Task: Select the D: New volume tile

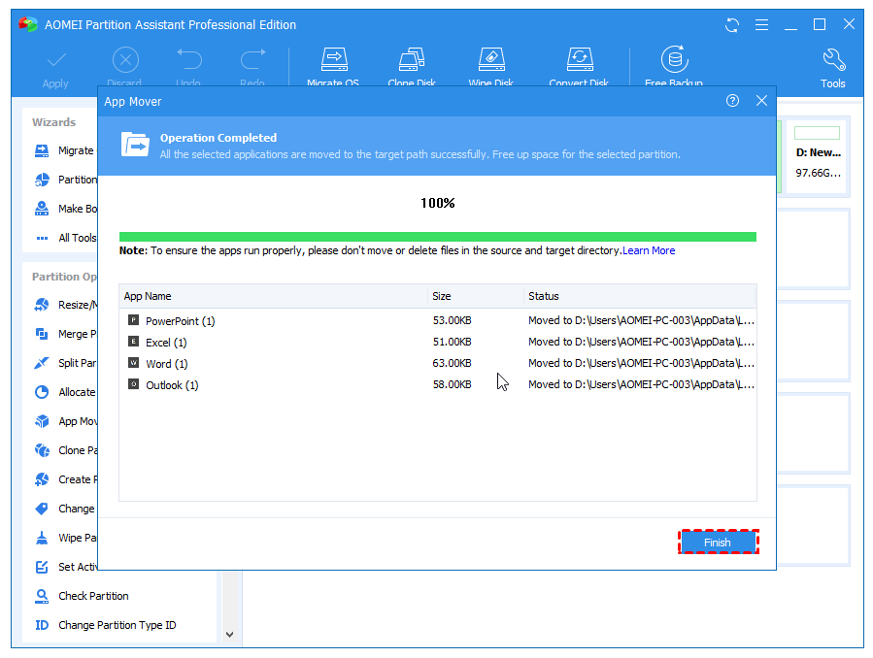Action: click(x=818, y=155)
